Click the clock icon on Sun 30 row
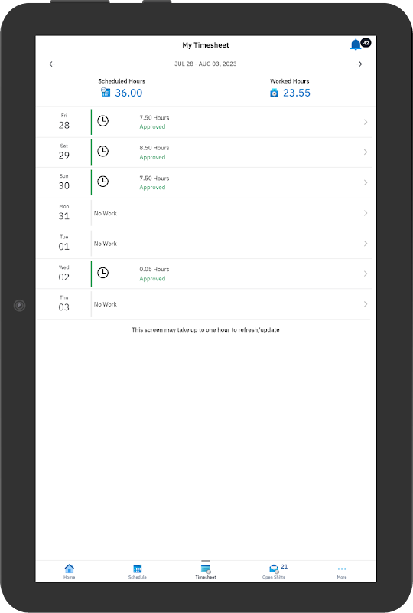This screenshot has width=413, height=613. (102, 182)
